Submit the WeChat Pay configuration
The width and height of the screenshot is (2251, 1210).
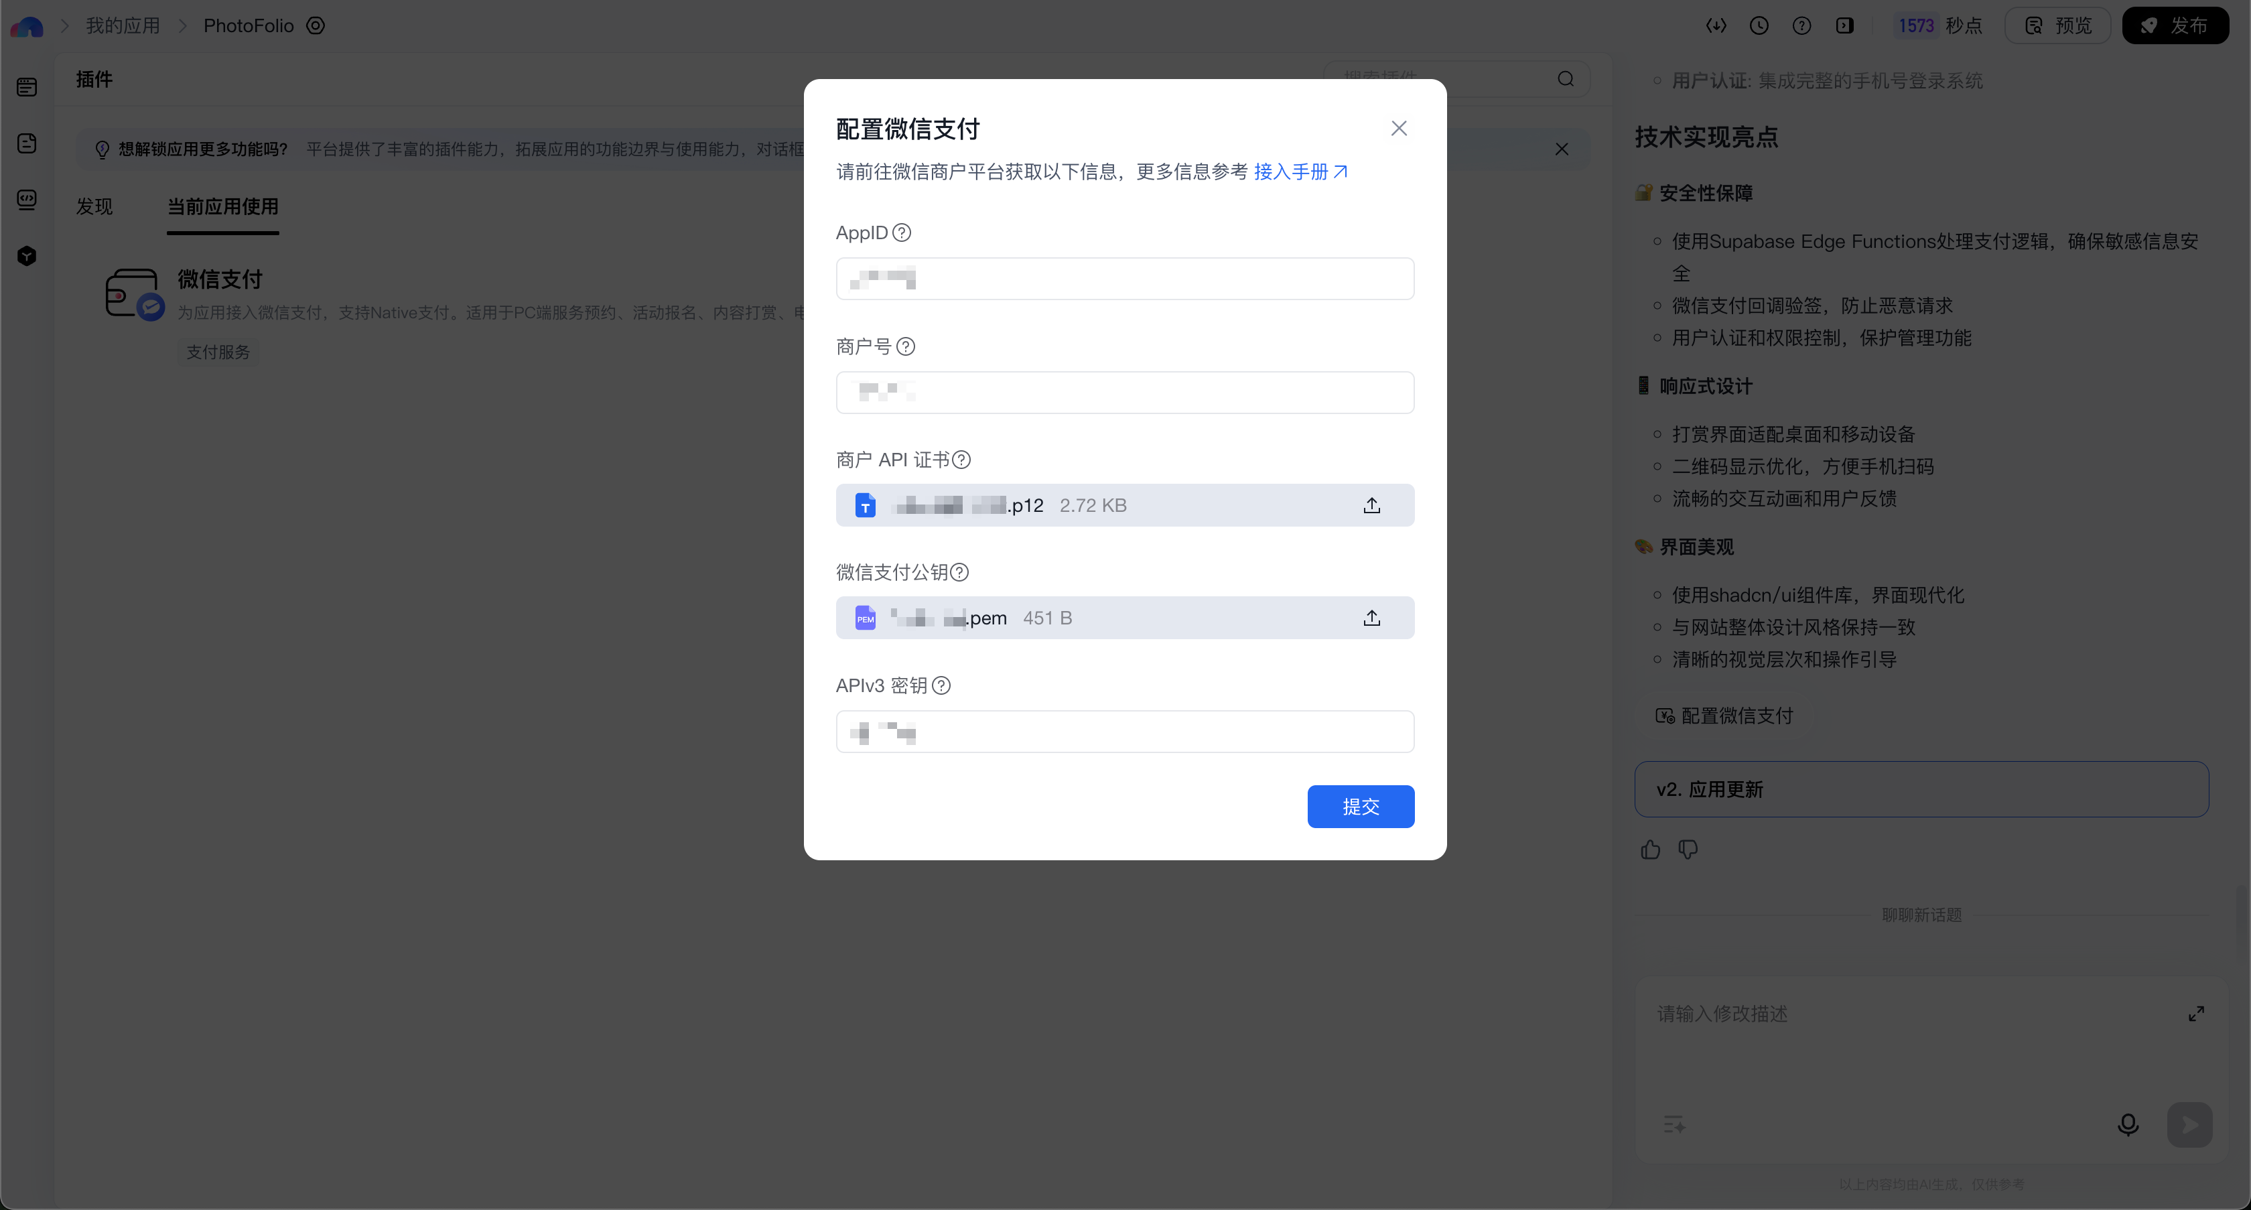click(x=1360, y=807)
